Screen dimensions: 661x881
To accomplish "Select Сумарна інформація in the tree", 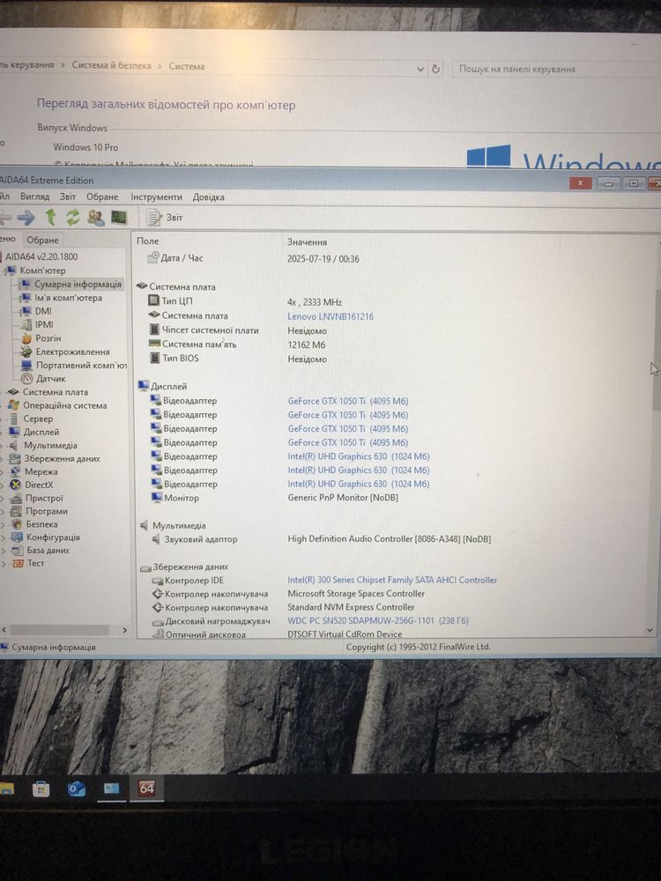I will coord(78,285).
